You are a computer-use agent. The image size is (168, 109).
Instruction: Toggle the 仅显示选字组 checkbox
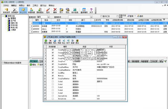118,16
